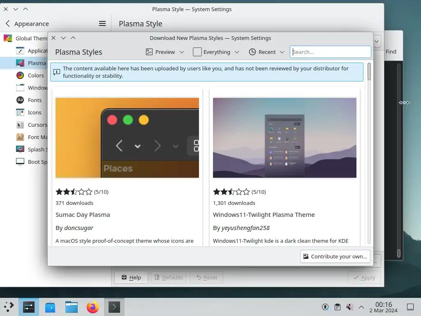This screenshot has width=421, height=316.
Task: Open the Windows11-Twilight Plasma Theme thumbnail
Action: (285, 137)
